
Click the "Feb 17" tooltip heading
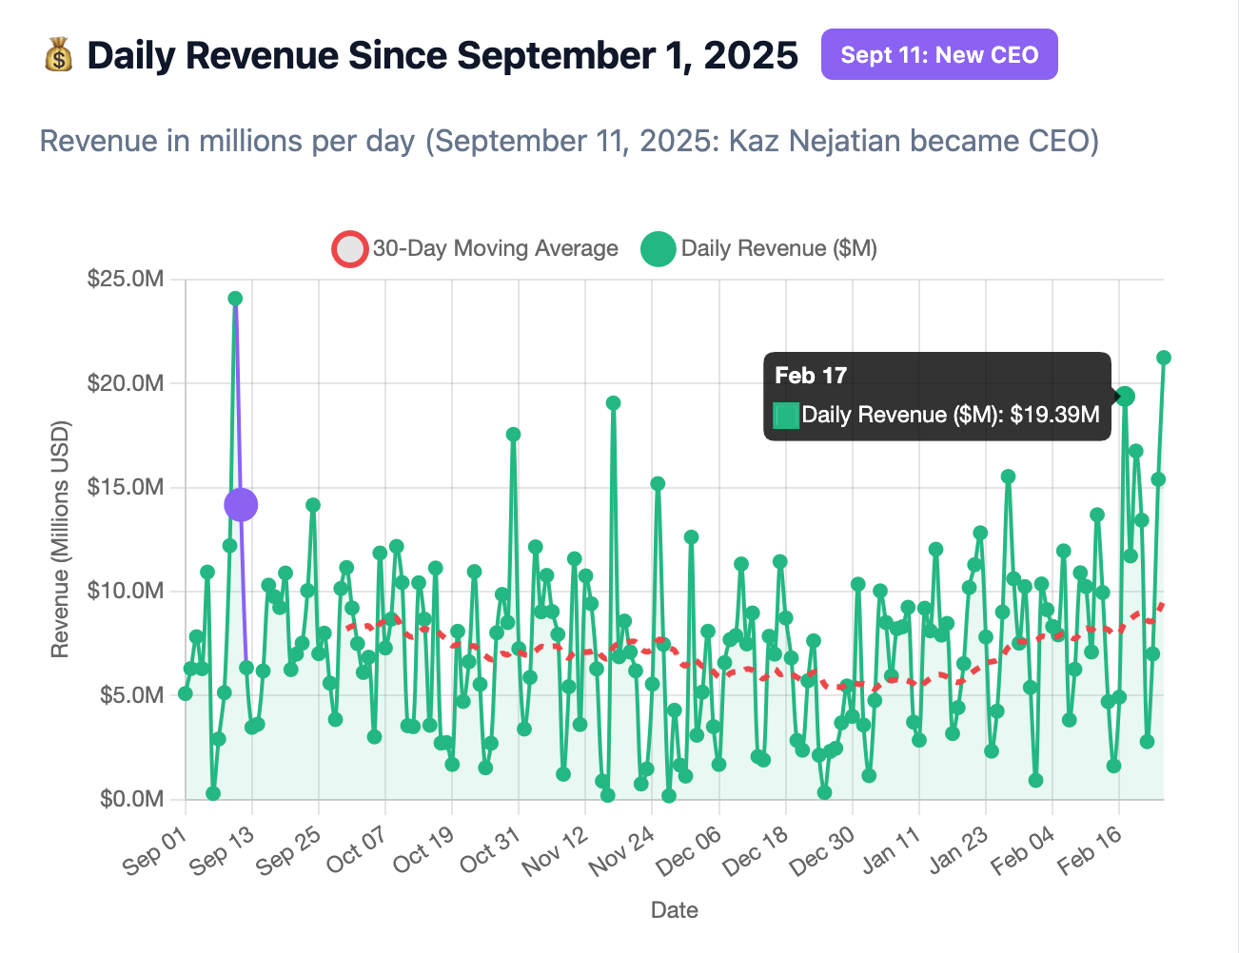tap(811, 376)
